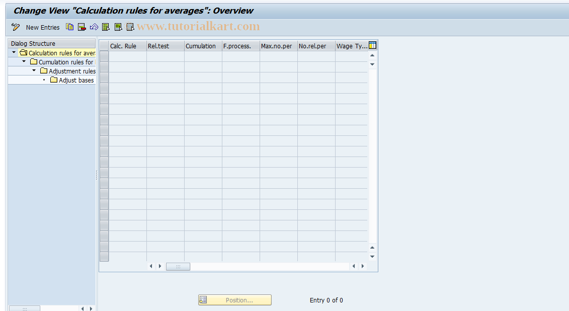This screenshot has height=311, width=569.
Task: Collapse Adjustment rules node arrow
Action: [x=34, y=71]
